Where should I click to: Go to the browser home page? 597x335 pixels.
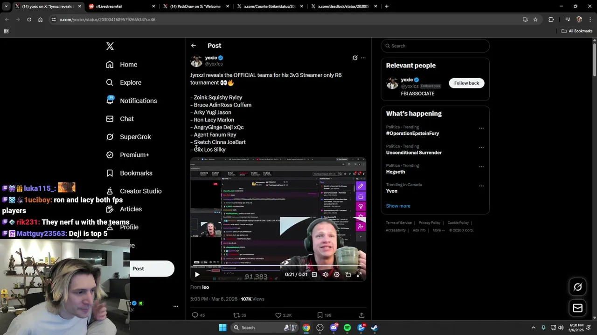click(40, 20)
